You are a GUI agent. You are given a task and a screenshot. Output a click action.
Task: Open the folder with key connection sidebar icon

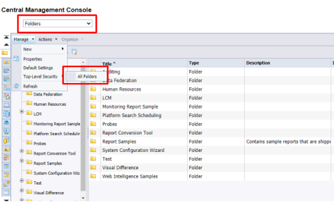coord(7,149)
